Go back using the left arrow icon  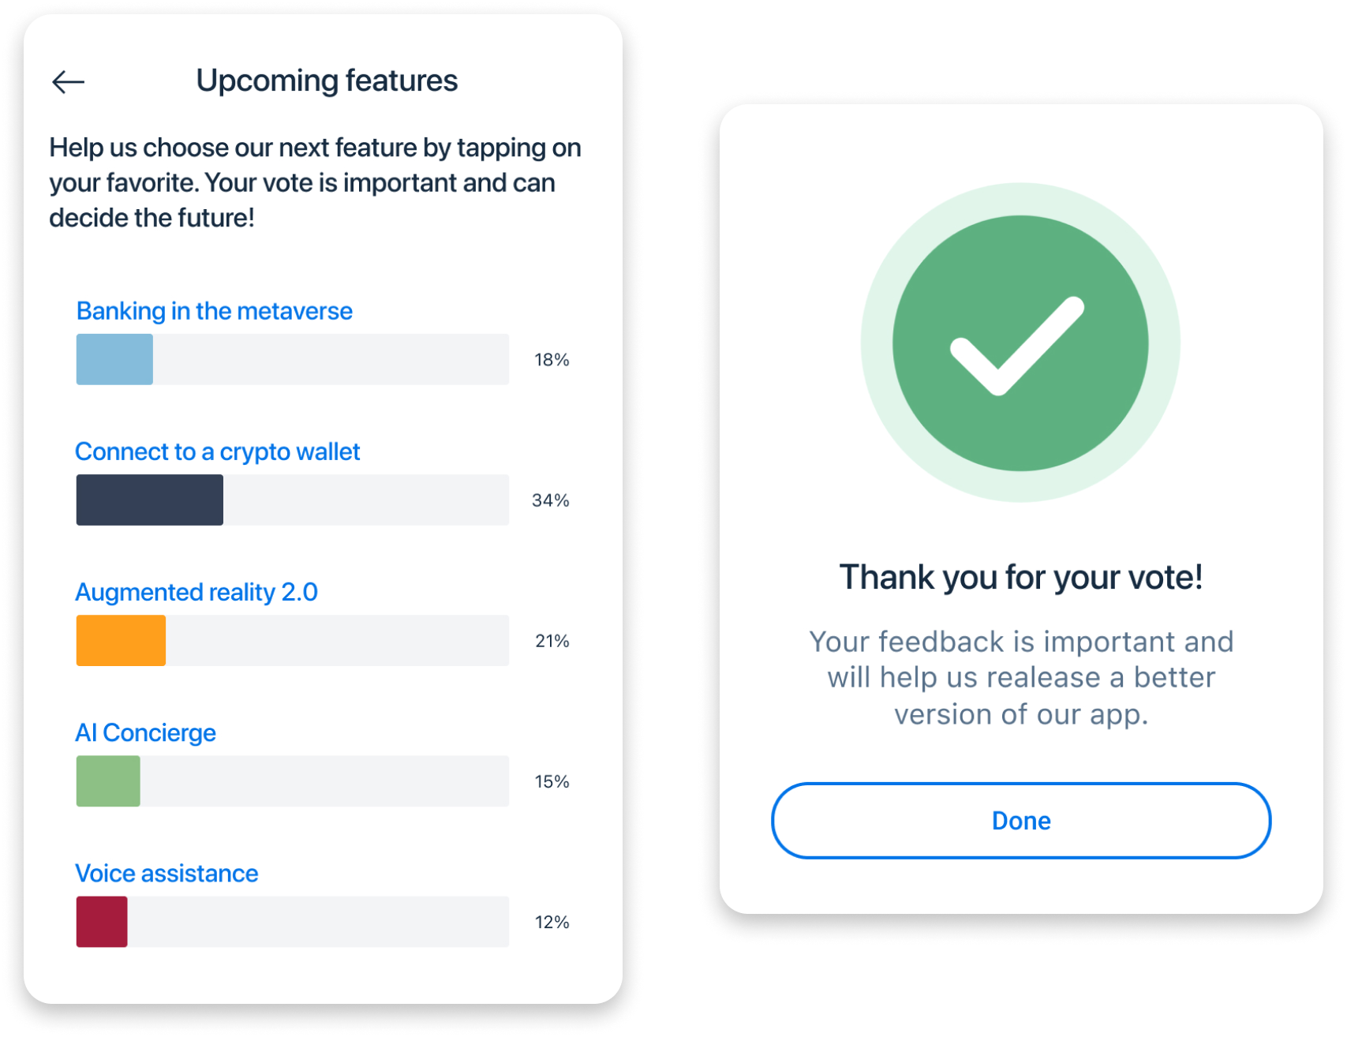click(x=68, y=81)
